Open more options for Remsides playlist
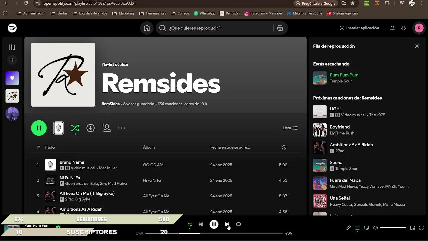The image size is (428, 241). [122, 128]
